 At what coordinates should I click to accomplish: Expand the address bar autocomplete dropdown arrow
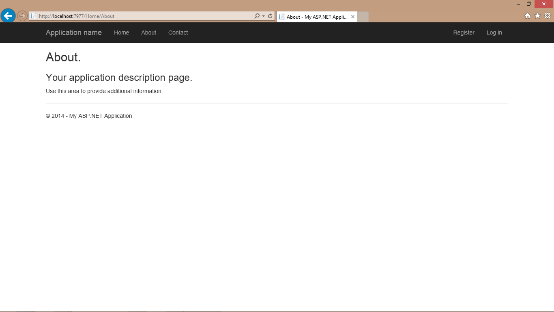(x=263, y=16)
